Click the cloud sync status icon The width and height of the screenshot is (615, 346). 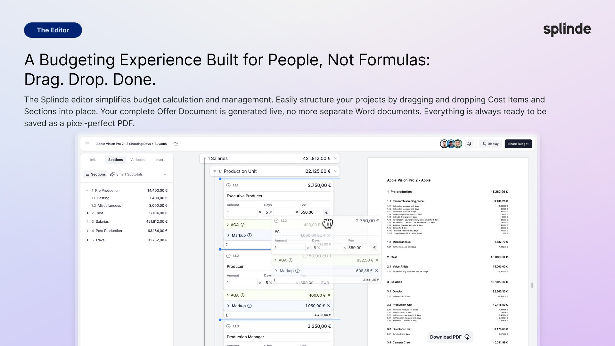tap(176, 144)
